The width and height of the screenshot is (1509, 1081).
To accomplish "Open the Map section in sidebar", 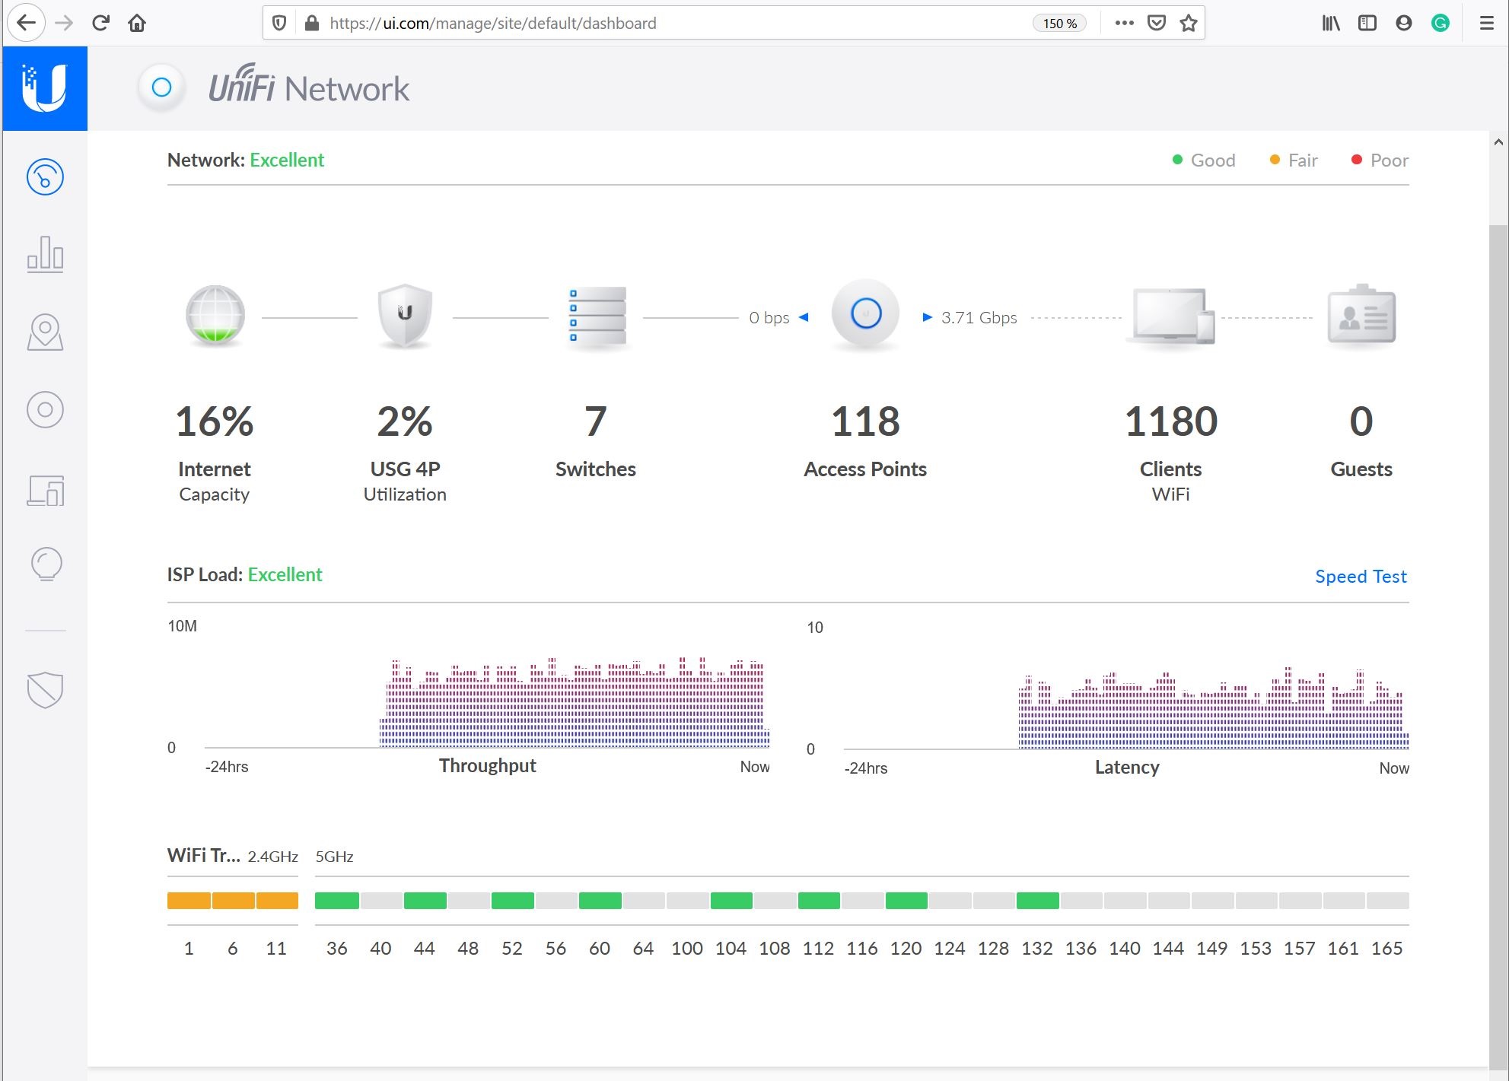I will coord(45,332).
